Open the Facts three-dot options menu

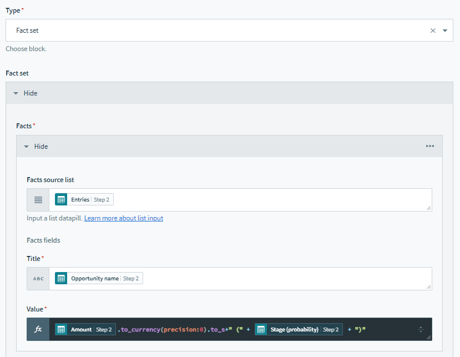click(x=430, y=146)
